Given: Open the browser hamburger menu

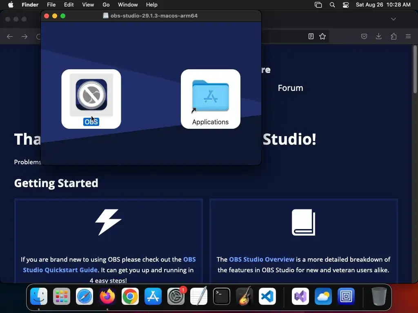Looking at the screenshot, I should click(408, 36).
